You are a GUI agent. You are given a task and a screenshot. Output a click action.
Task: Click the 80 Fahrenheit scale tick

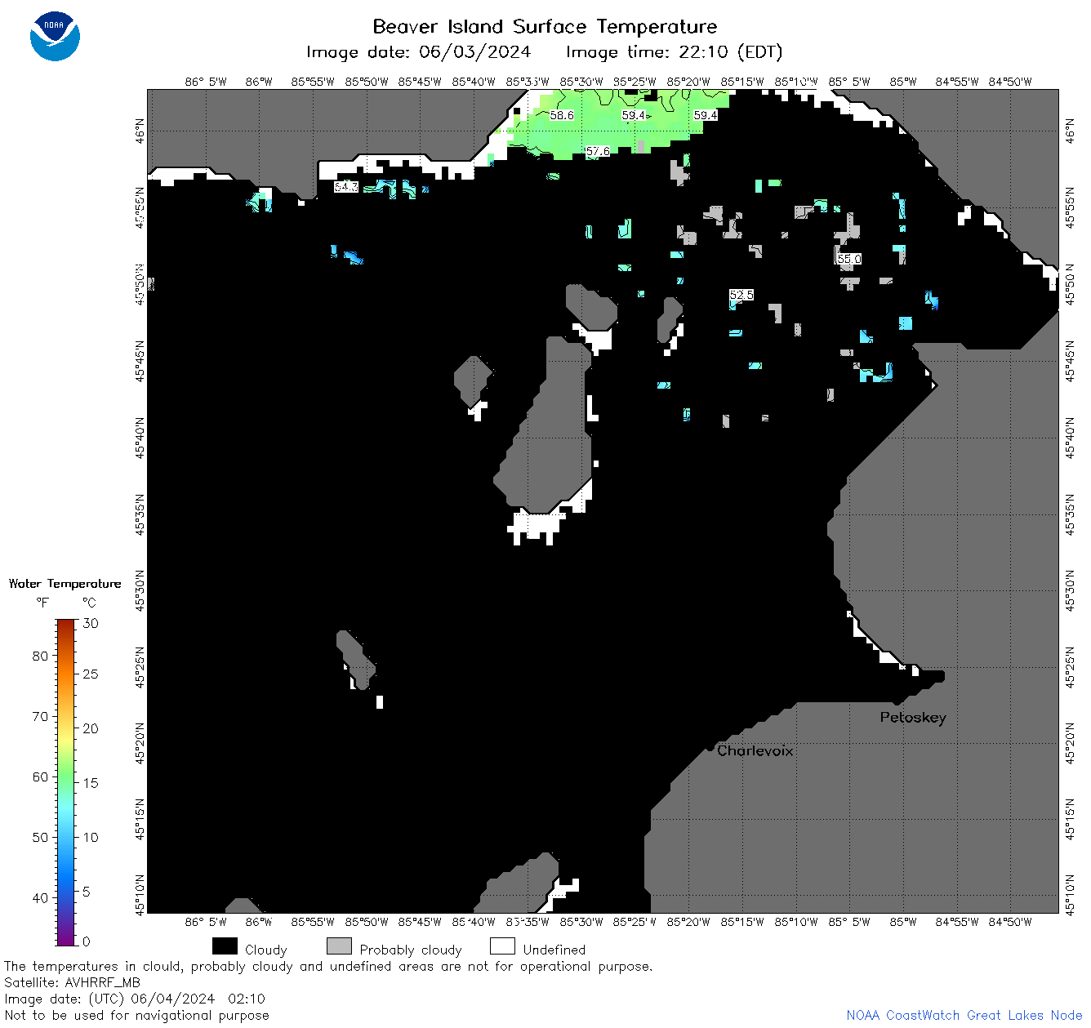(x=40, y=656)
